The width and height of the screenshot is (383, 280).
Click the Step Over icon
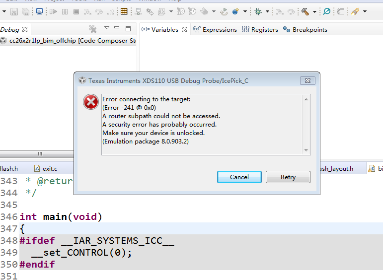[99, 11]
